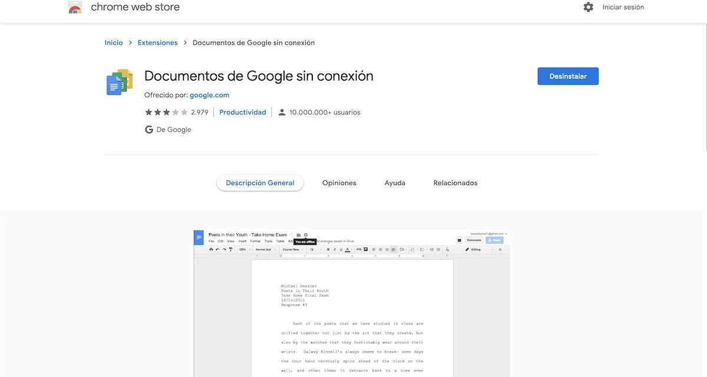This screenshot has width=707, height=377.
Task: Go to Inicio in the breadcrumb
Action: coord(114,42)
